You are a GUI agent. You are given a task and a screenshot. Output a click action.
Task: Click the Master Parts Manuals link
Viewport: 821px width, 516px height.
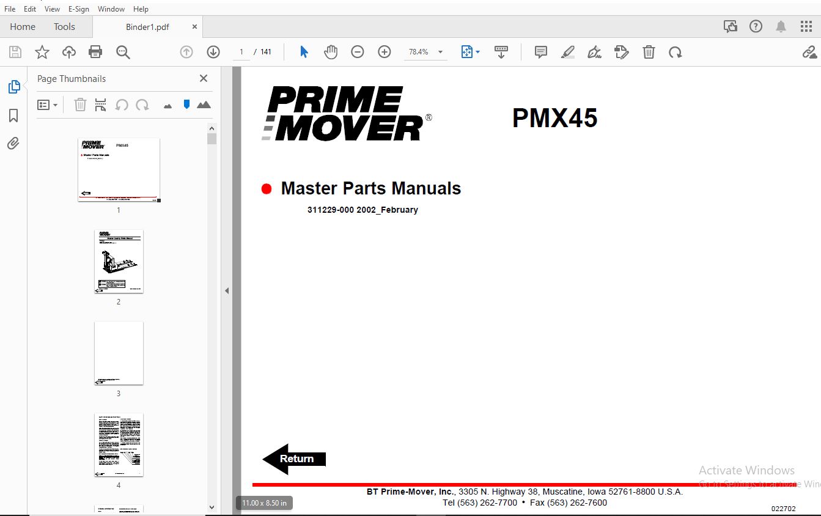[x=370, y=188]
